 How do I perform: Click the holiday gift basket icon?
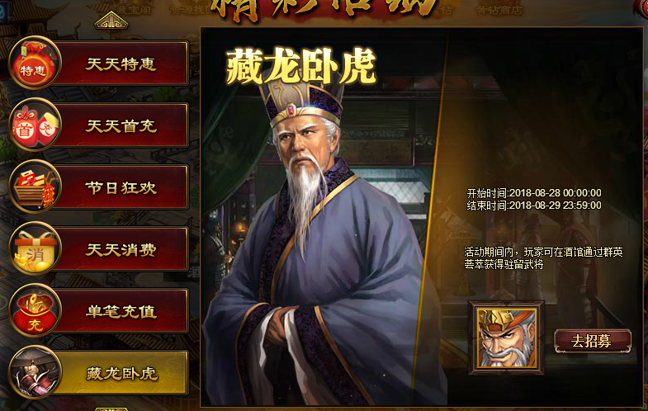(x=35, y=187)
